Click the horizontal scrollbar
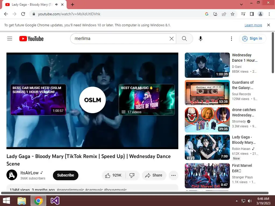Screen dimensions: 275x206 coord(135,193)
